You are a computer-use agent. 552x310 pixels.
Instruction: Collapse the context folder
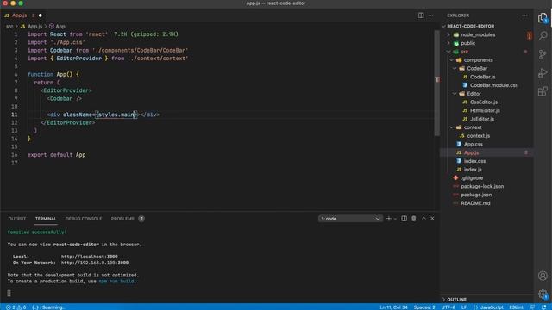tap(451, 127)
